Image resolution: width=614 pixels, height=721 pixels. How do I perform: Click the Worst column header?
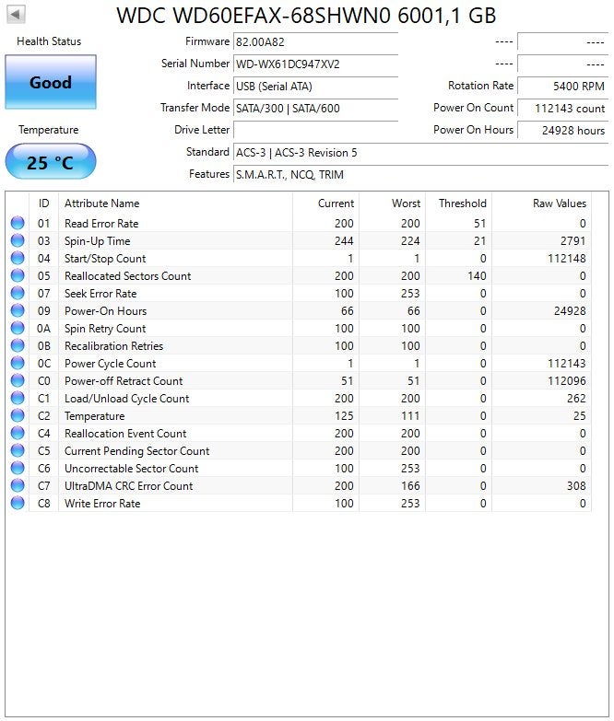pos(392,204)
